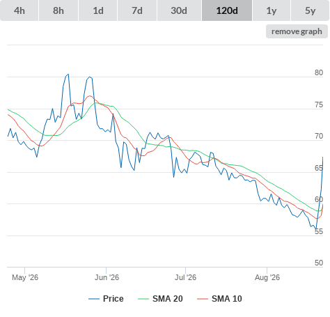Show the 1d price range
The width and height of the screenshot is (330, 317).
click(x=98, y=10)
